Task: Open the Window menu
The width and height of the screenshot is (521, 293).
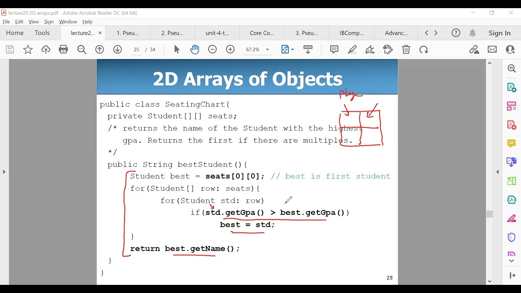Action: 68,22
